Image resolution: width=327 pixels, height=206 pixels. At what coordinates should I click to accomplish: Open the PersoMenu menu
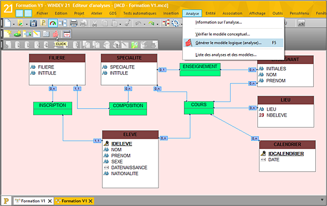coord(299,13)
